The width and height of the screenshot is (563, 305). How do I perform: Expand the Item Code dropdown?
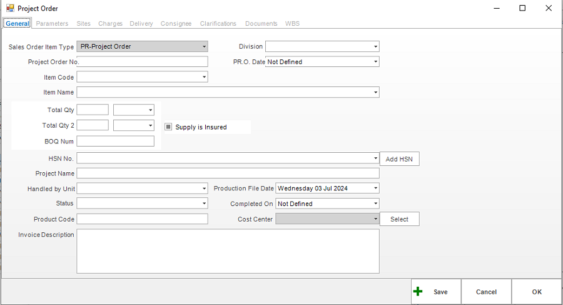(x=204, y=78)
